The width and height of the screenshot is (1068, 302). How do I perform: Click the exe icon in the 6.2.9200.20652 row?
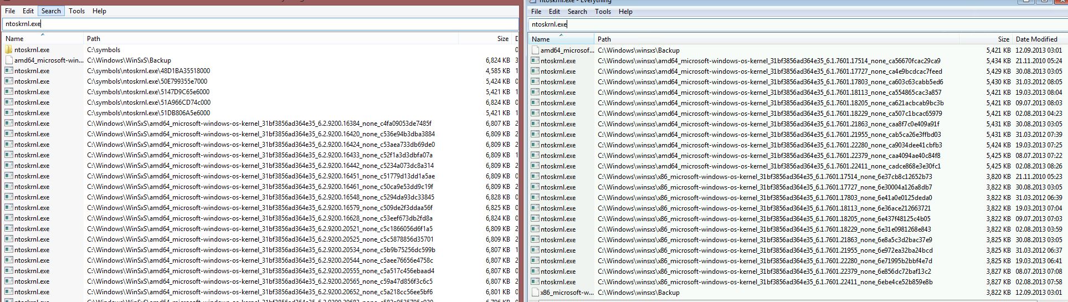click(x=9, y=292)
